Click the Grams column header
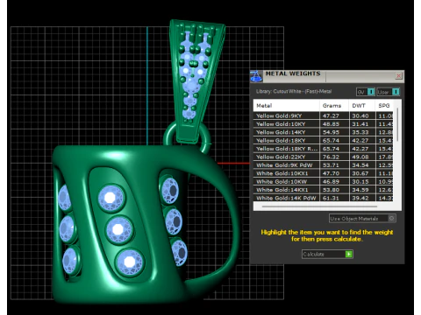421x315 pixels. tap(334, 106)
